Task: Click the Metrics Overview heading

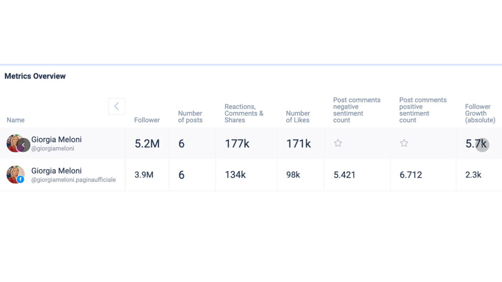Action: (x=35, y=76)
